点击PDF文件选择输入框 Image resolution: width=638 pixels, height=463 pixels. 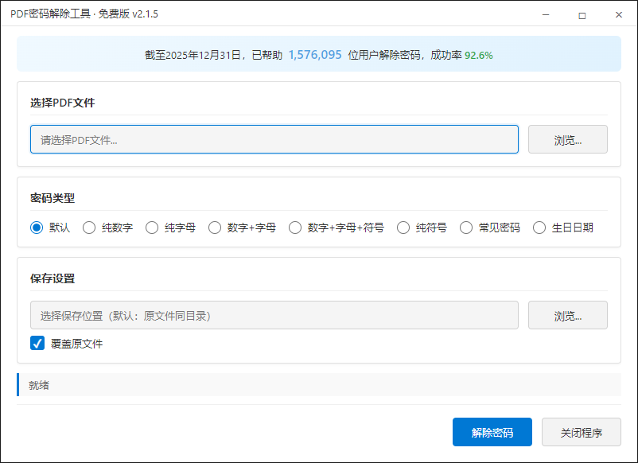[274, 139]
